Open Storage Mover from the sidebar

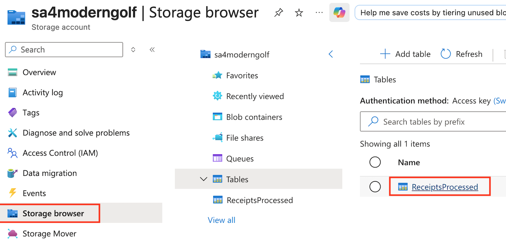49,234
